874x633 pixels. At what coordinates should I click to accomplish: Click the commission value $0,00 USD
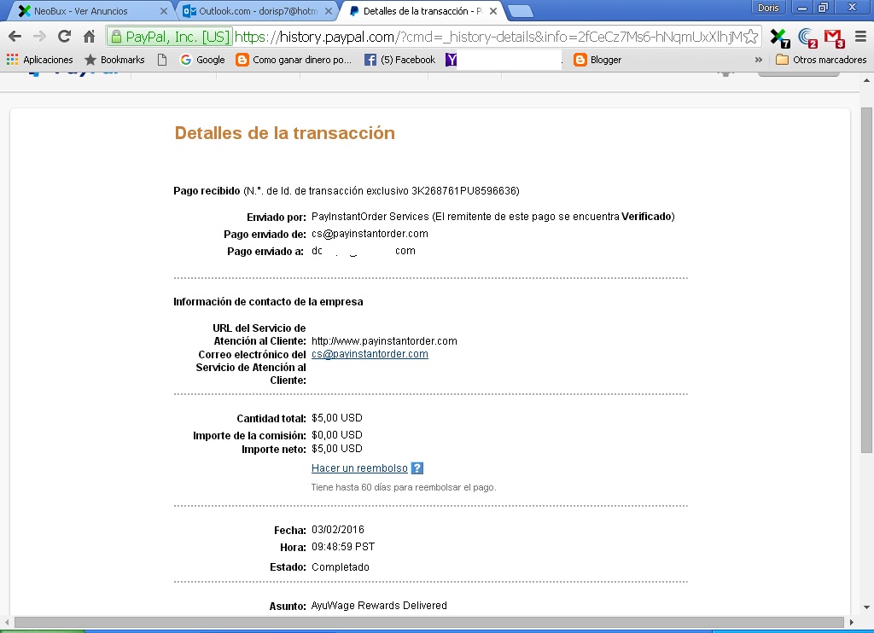[336, 434]
